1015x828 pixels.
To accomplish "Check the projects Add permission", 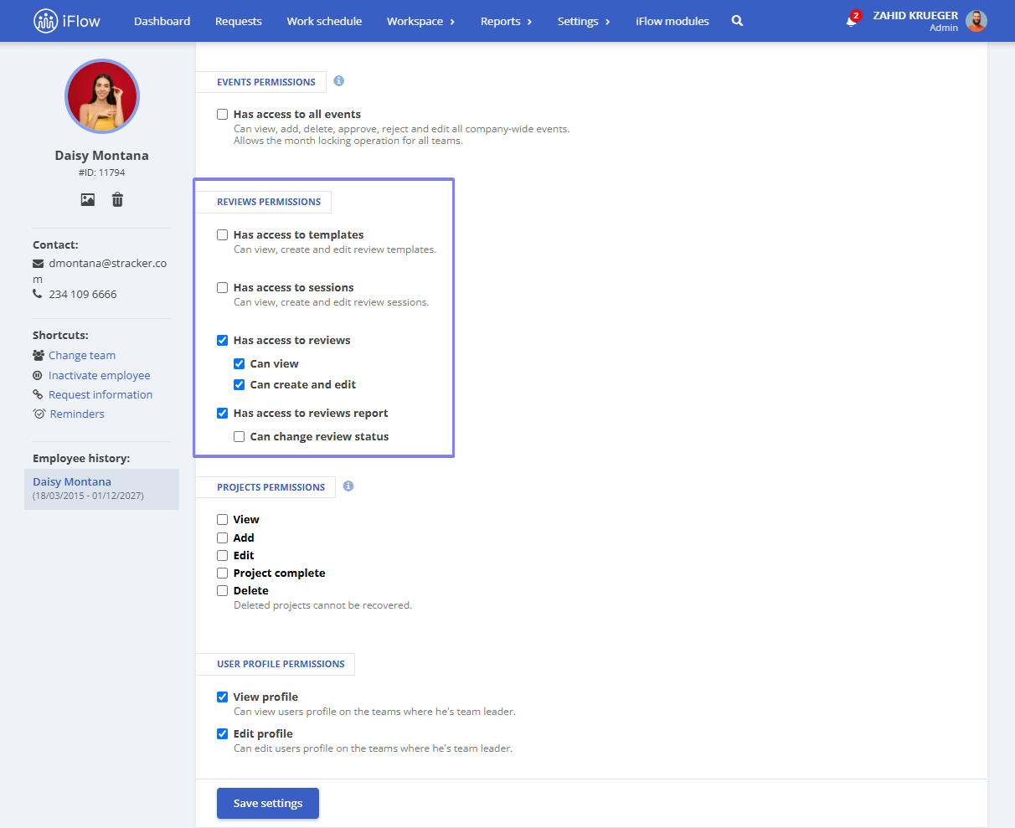I will pyautogui.click(x=222, y=537).
